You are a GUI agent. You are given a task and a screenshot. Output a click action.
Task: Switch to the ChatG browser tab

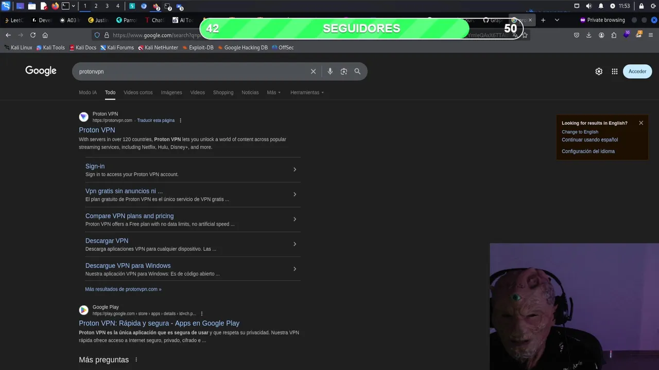pyautogui.click(x=154, y=20)
